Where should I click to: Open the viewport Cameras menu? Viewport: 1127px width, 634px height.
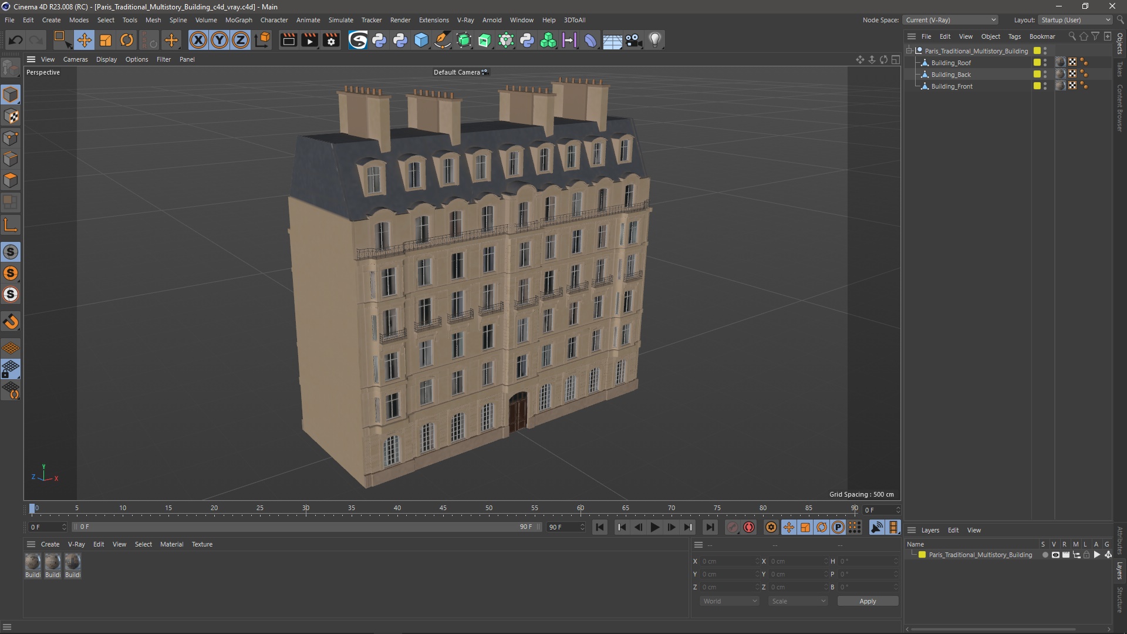tap(75, 59)
